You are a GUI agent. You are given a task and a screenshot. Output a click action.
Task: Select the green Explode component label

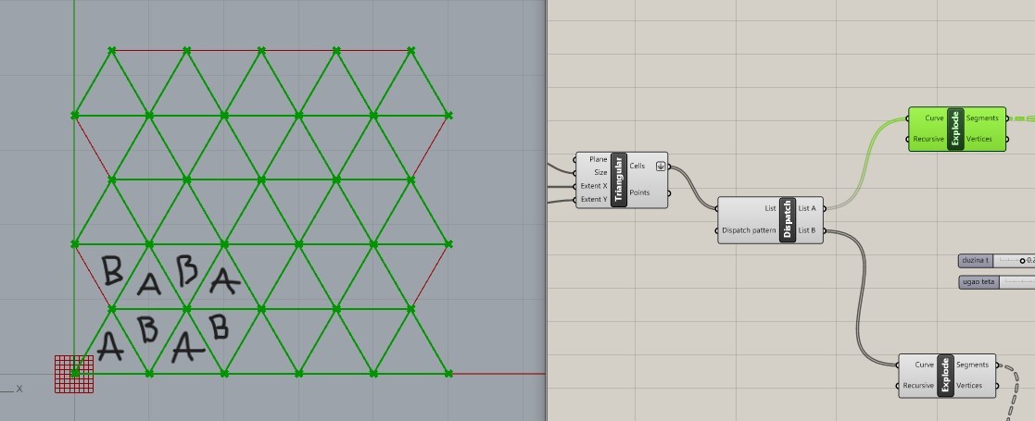[955, 130]
